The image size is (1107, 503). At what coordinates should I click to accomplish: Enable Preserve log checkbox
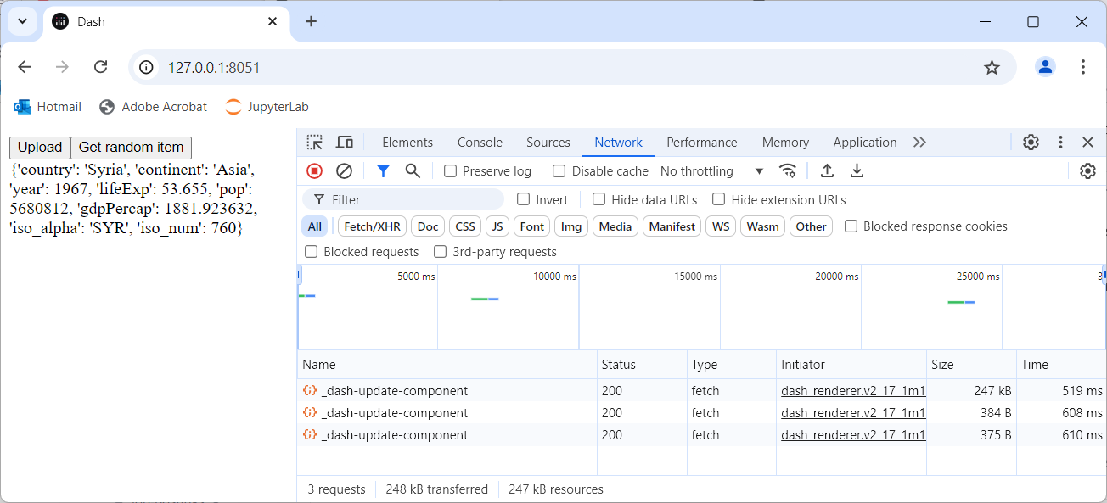[451, 171]
